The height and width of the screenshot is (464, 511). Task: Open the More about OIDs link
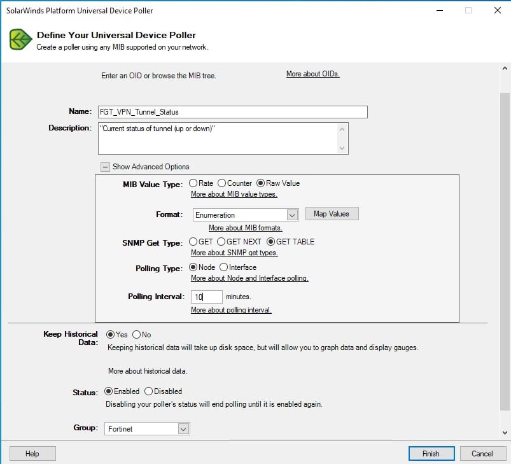click(313, 74)
